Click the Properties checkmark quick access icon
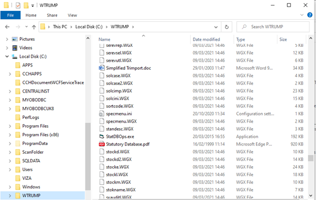This screenshot has width=316, height=200. [x=18, y=5]
